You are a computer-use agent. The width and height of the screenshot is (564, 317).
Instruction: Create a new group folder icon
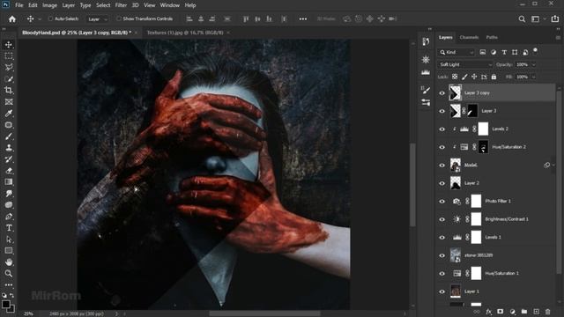[x=524, y=312]
